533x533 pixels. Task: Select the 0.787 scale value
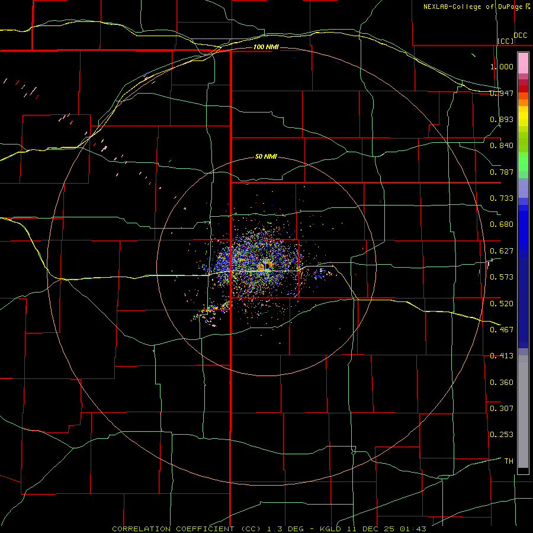coord(502,172)
